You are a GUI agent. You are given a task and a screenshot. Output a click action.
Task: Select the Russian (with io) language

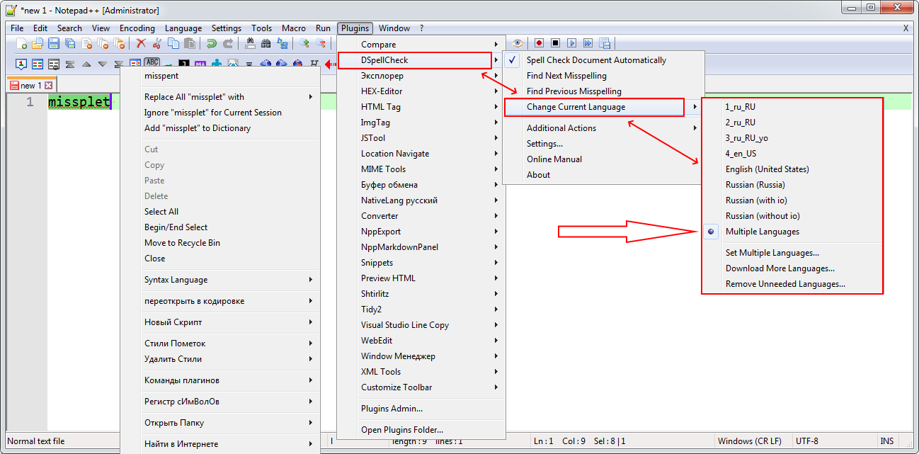[x=792, y=200]
